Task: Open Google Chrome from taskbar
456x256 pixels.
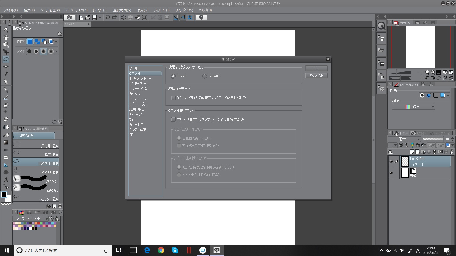Action: (x=161, y=250)
